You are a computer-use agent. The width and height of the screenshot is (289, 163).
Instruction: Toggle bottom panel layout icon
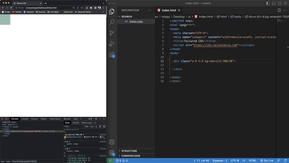274,3
